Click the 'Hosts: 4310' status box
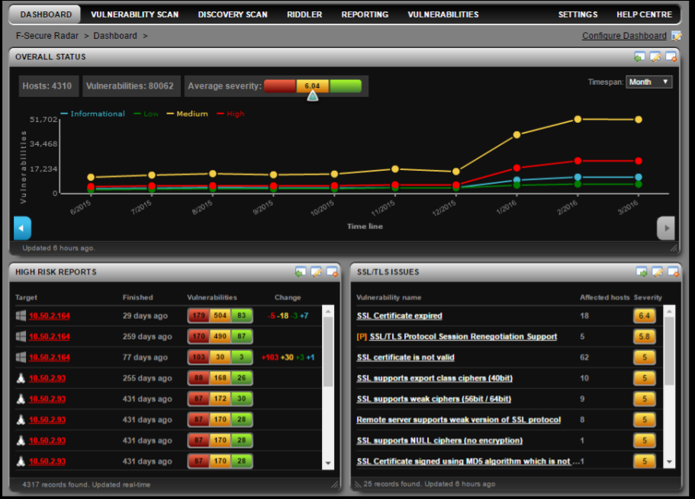This screenshot has height=499, width=695. (x=49, y=86)
